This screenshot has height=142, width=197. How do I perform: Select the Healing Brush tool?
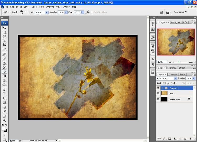coord(4,55)
